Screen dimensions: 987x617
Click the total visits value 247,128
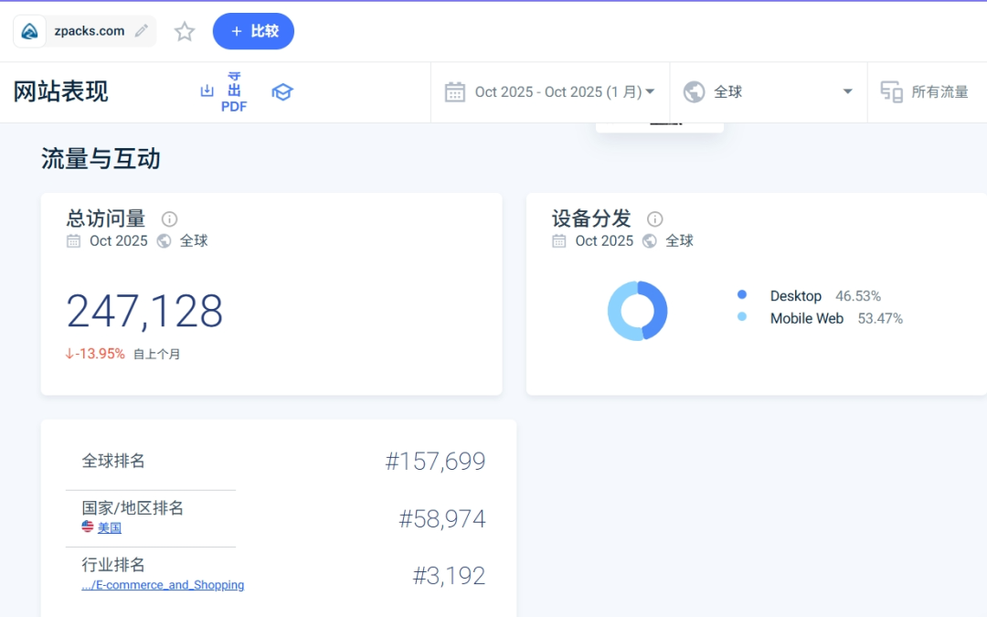(144, 311)
